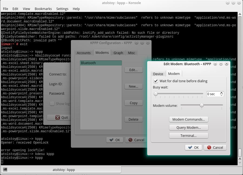243x175 pixels.
Task: Open Modem Commands dialog
Action: pyautogui.click(x=189, y=119)
